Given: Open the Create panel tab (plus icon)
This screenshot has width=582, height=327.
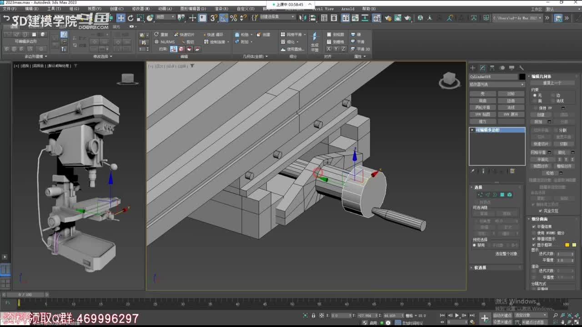Looking at the screenshot, I should pyautogui.click(x=472, y=68).
